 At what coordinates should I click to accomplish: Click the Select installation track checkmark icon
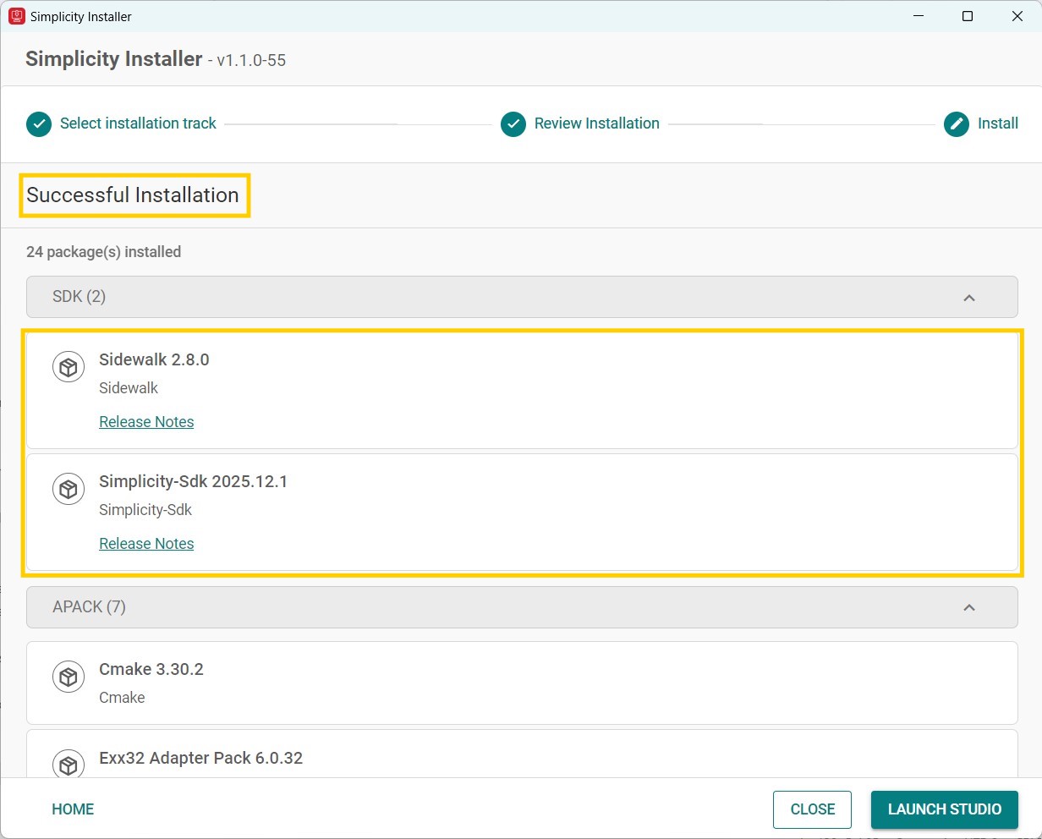(39, 124)
